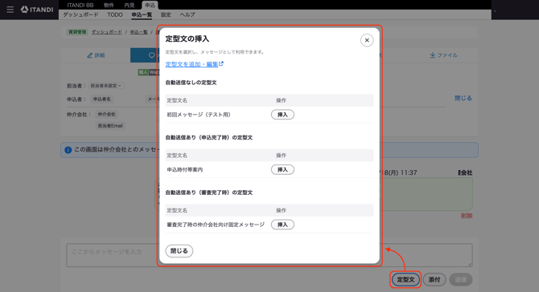The width and height of the screenshot is (539, 292).
Task: Click the 仲介会社 tag
Action: pos(106,114)
